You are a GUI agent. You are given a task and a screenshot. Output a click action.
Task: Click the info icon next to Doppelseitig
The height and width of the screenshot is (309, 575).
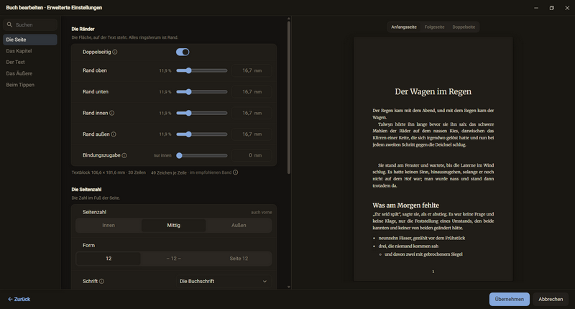[115, 52]
